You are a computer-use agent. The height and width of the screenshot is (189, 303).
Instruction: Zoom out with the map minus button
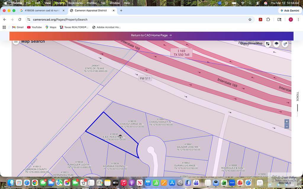287,126
